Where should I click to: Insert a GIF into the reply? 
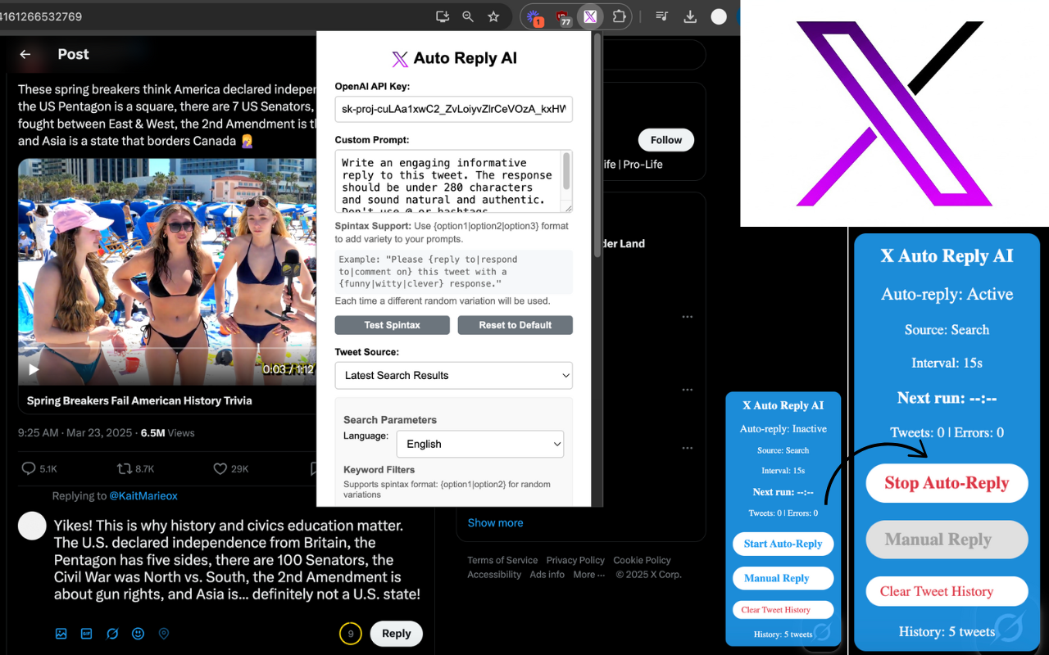pyautogui.click(x=86, y=634)
